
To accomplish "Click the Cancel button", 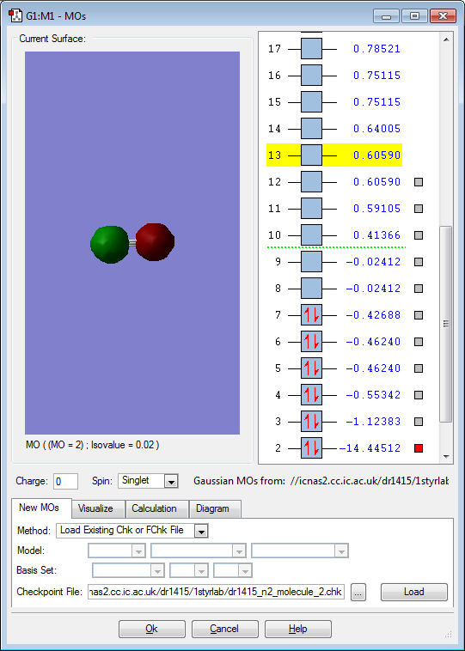I will pyautogui.click(x=225, y=629).
